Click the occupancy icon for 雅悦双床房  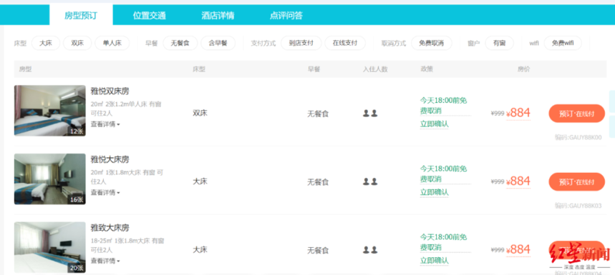click(370, 114)
